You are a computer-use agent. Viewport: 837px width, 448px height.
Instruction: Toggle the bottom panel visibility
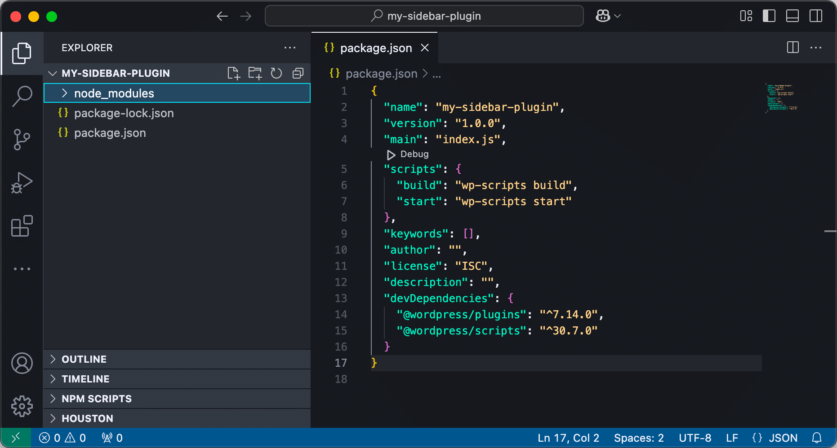click(792, 16)
